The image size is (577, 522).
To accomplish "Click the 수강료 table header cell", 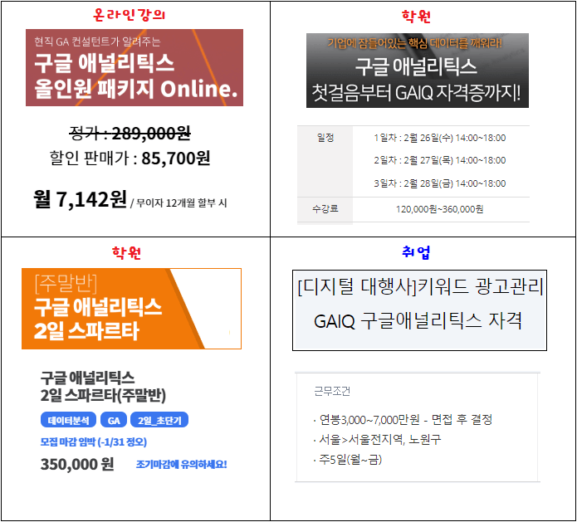I will (x=325, y=209).
